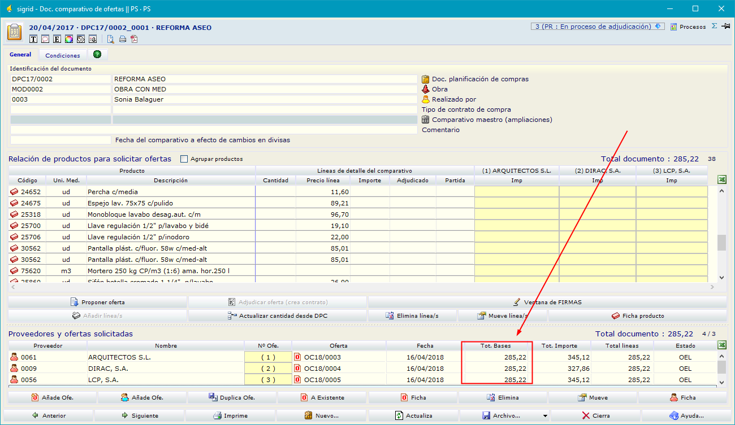Click product icon of code 75620 row
735x425 pixels.
click(x=14, y=271)
